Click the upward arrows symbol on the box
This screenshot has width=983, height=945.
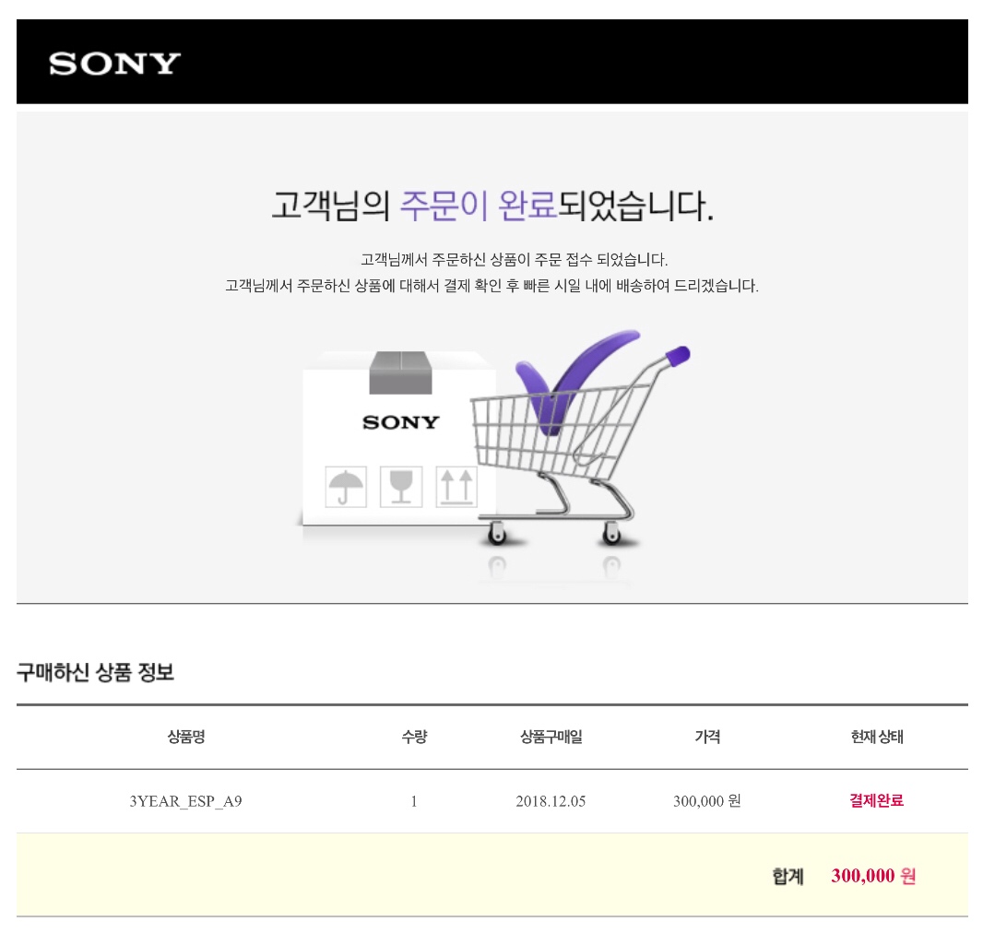[456, 487]
